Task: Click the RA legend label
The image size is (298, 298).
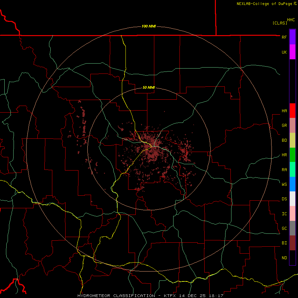Action: coord(284,170)
